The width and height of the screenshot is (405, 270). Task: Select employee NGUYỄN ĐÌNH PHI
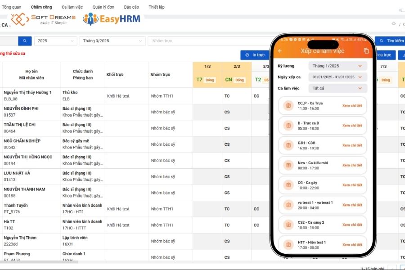point(21,108)
